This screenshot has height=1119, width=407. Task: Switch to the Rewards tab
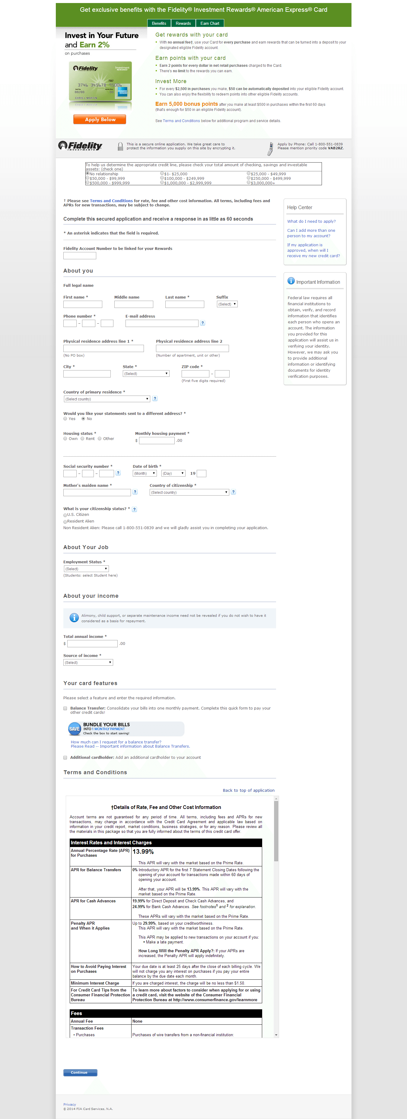pos(183,24)
